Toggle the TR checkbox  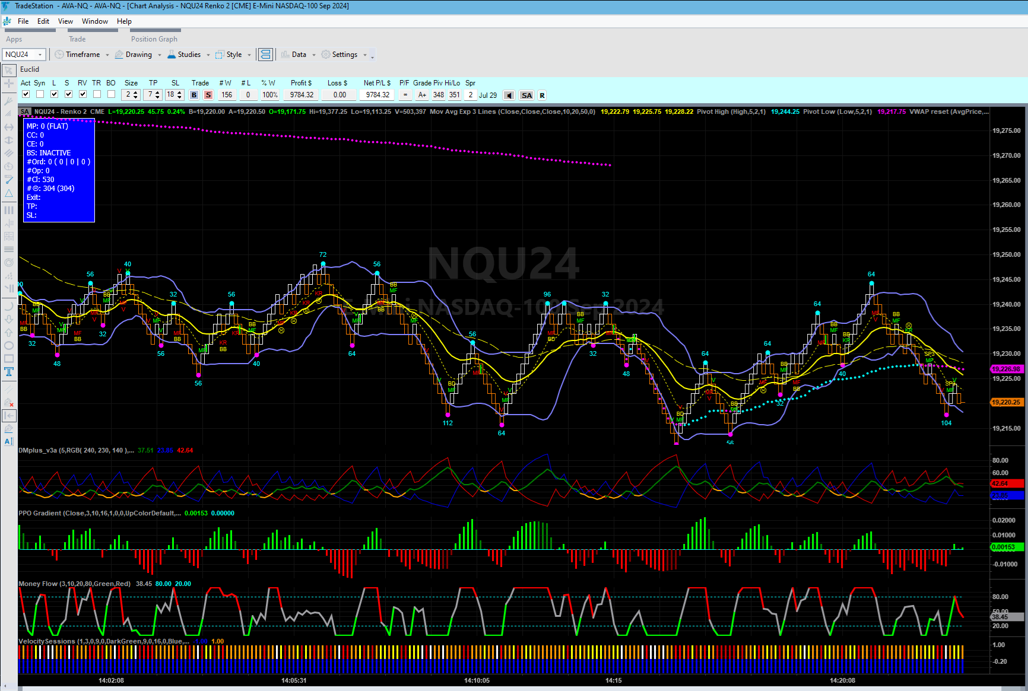(x=97, y=94)
